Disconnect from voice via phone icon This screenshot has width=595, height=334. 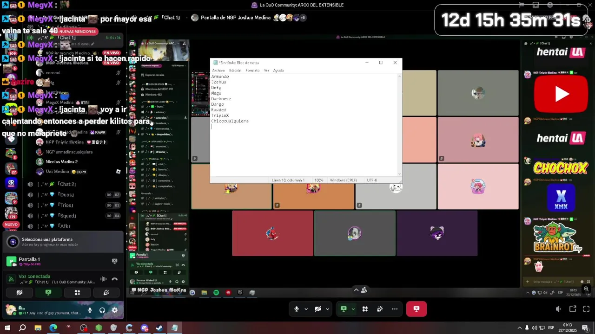pyautogui.click(x=114, y=279)
